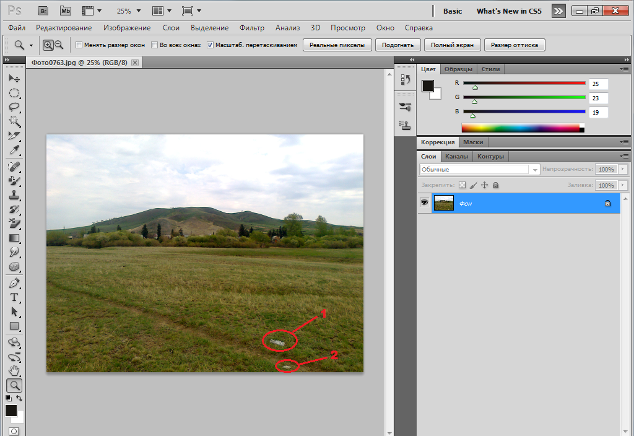This screenshot has height=436, width=634.
Task: Open the Фильтр menu
Action: pyautogui.click(x=252, y=28)
